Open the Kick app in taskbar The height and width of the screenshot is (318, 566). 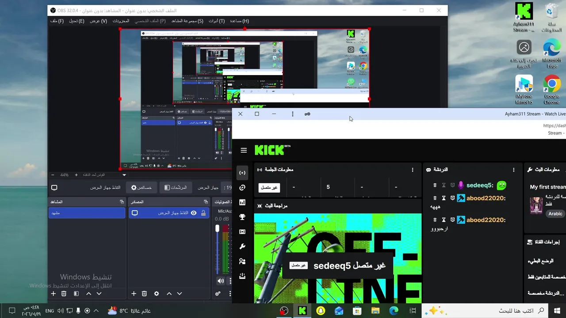(302, 311)
